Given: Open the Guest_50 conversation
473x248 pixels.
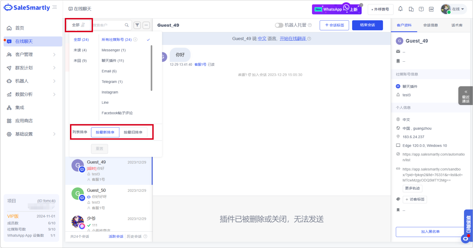Looking at the screenshot, I should tap(109, 199).
